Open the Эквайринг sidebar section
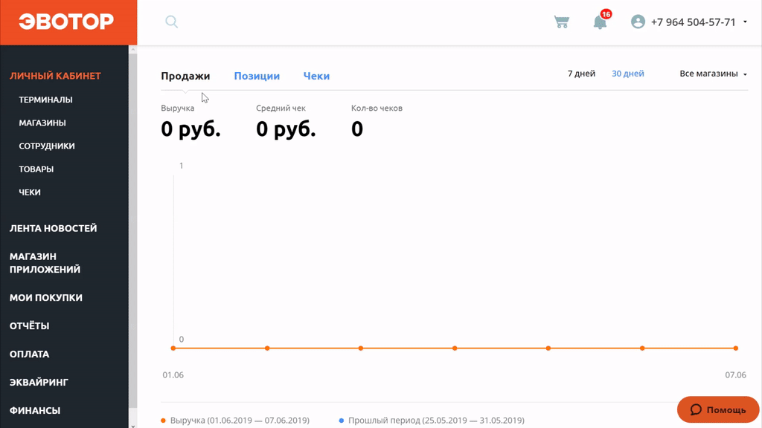 39,382
